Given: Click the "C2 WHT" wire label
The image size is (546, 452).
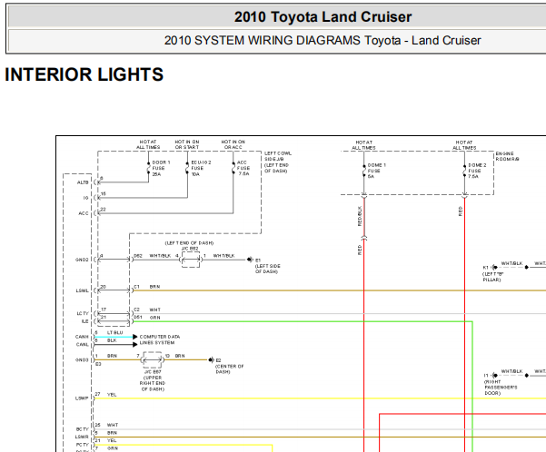Looking at the screenshot, I should coord(147,310).
